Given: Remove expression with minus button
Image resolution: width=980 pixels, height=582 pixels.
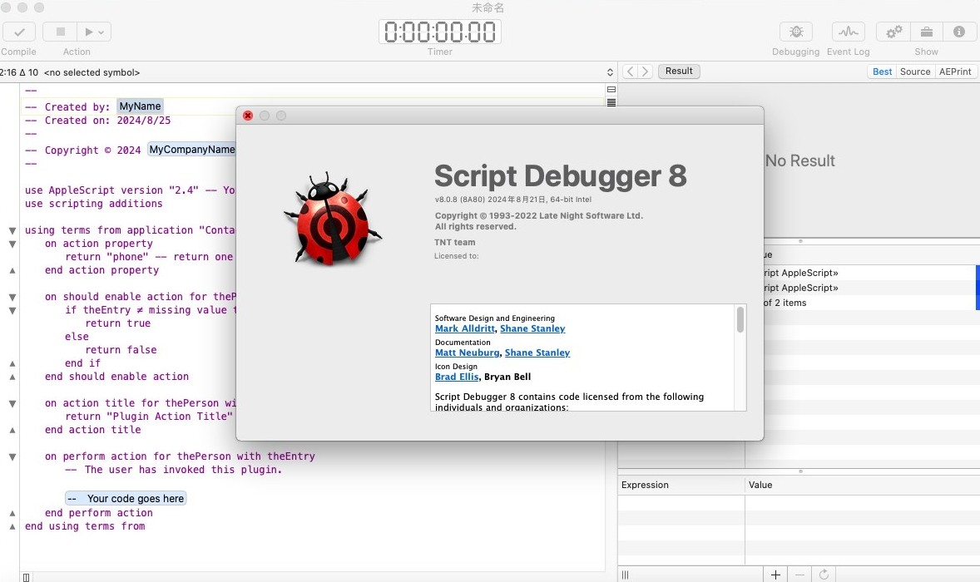Looking at the screenshot, I should point(800,575).
